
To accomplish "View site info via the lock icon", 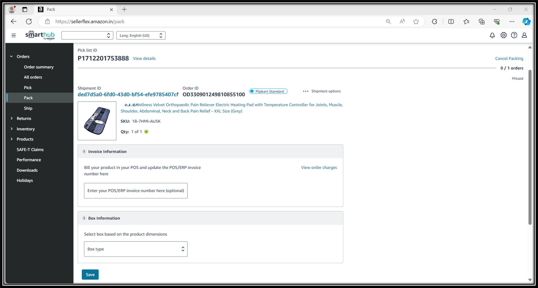I will click(47, 21).
